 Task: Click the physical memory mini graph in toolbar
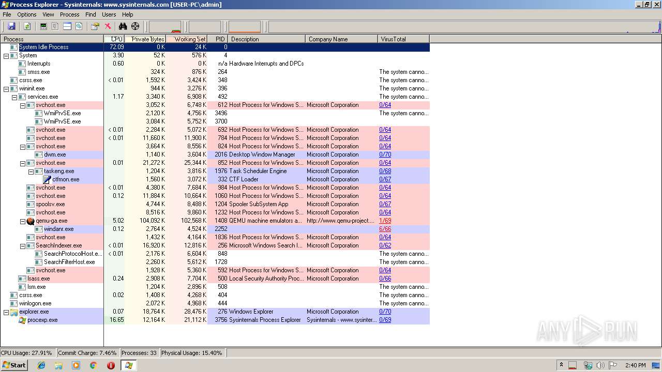coord(245,26)
